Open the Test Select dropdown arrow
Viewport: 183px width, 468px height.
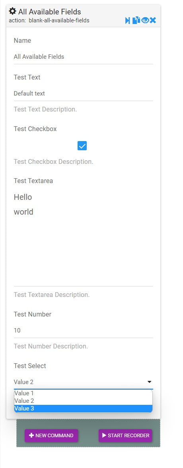[150, 382]
